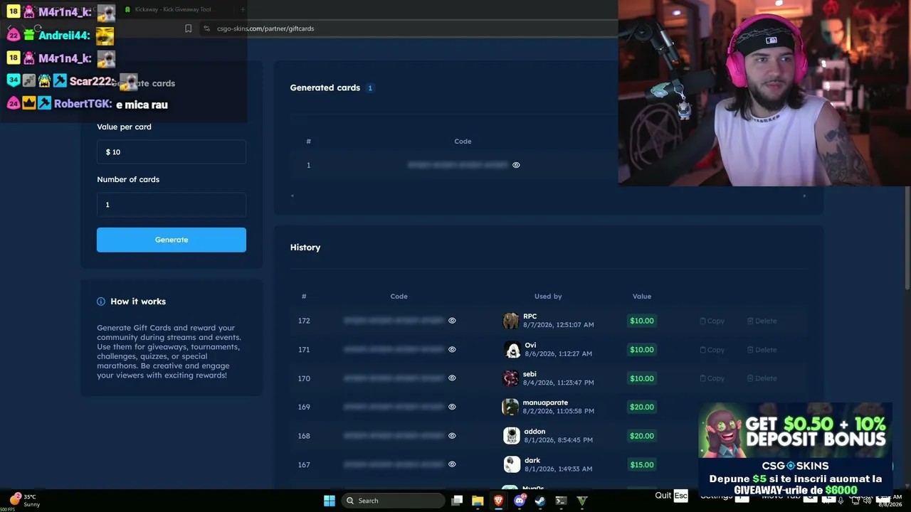This screenshot has height=512, width=911.
Task: Click the Generate button
Action: 172,240
